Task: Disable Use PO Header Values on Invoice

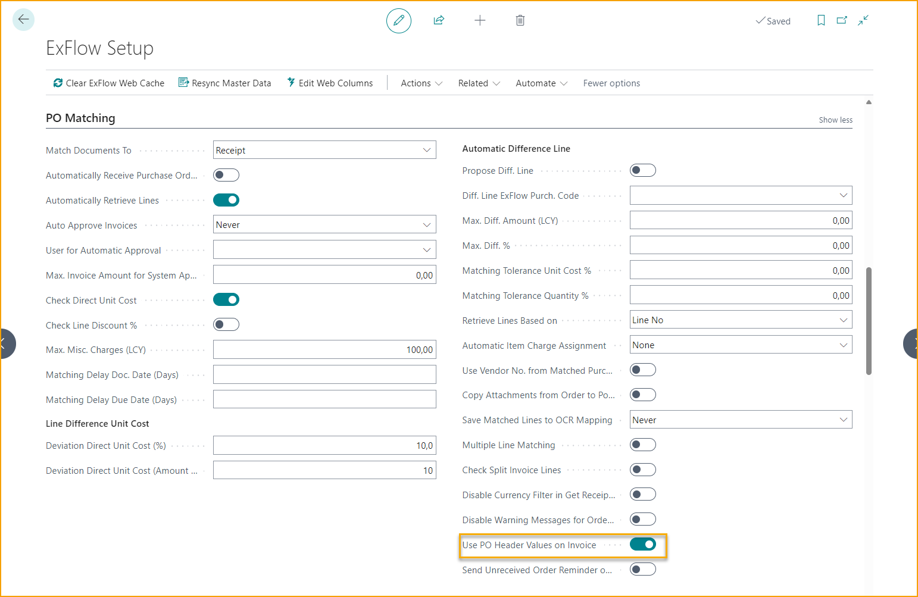Action: [x=643, y=544]
